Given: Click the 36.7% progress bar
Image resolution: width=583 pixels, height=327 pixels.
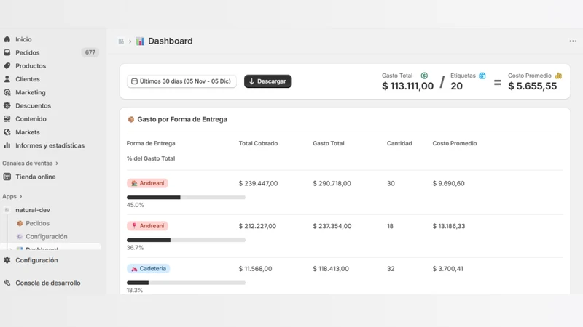Looking at the screenshot, I should click(x=186, y=240).
